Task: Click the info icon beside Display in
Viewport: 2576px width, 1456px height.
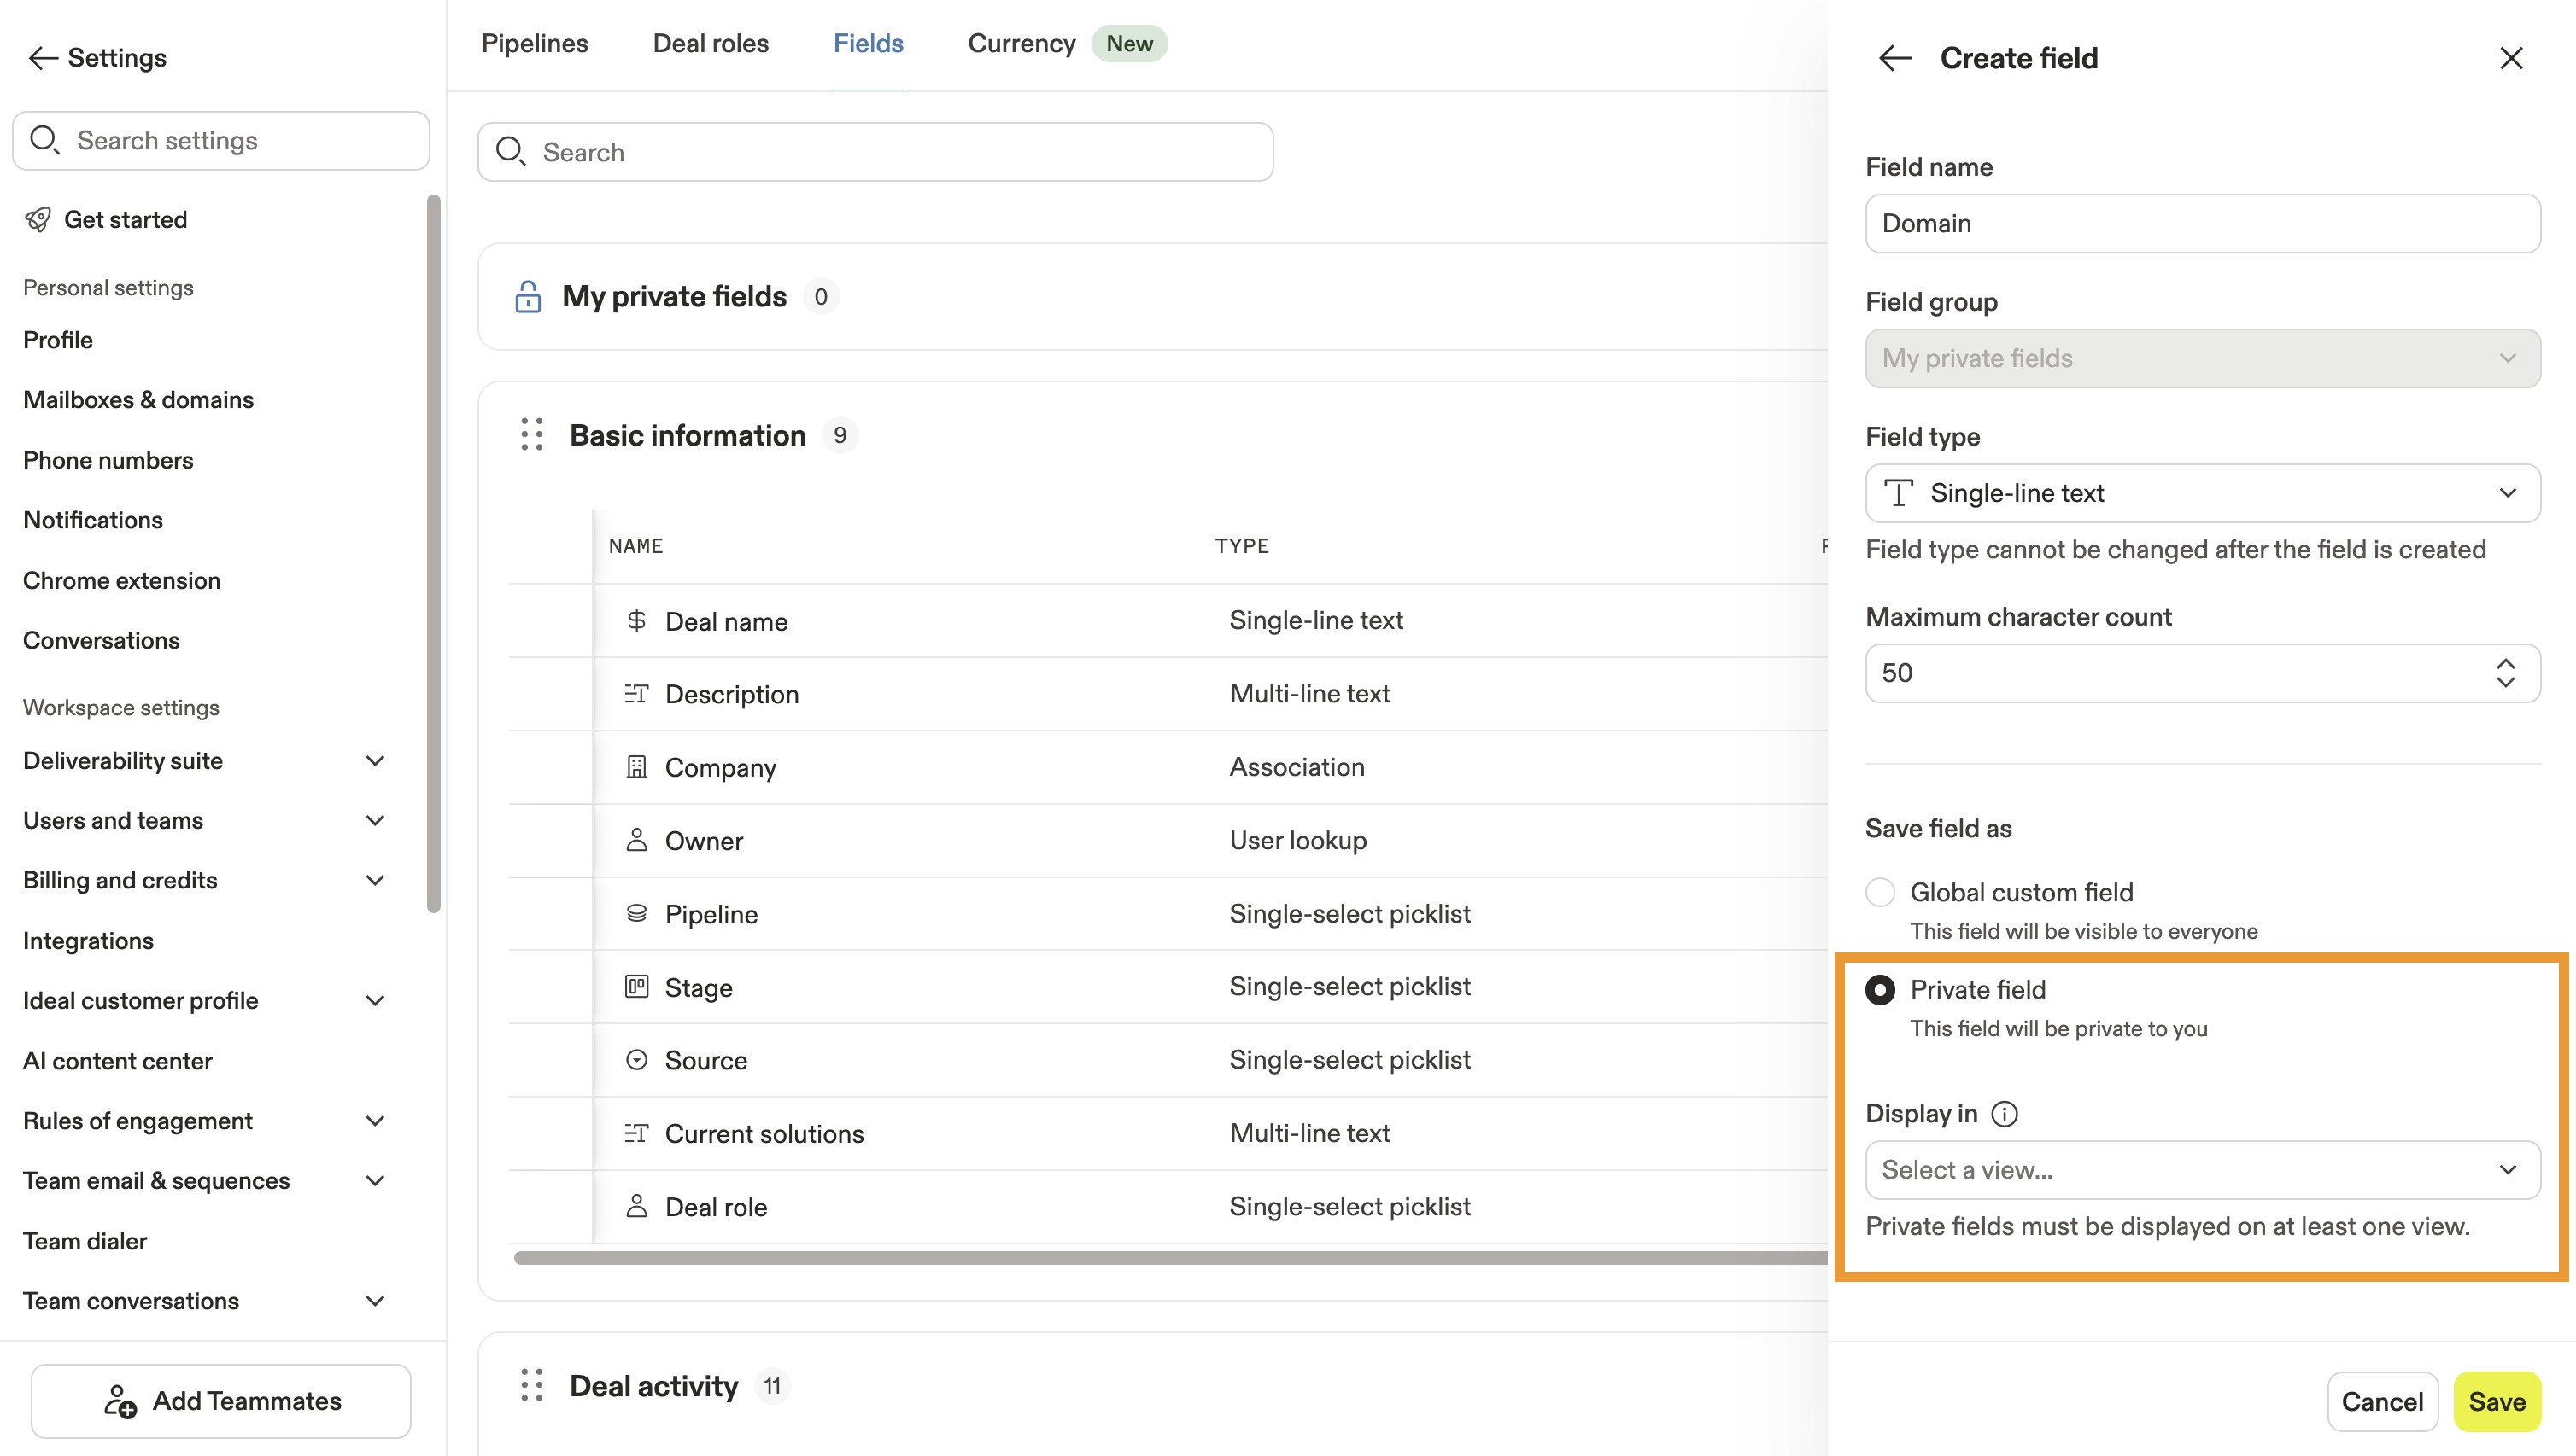Action: pos(2005,1113)
